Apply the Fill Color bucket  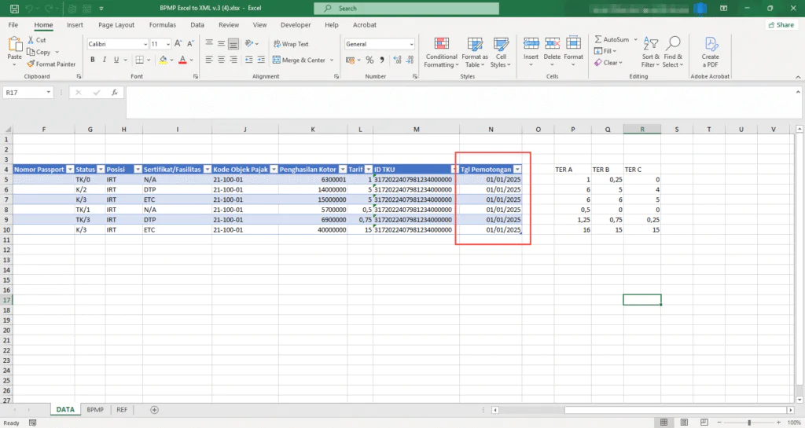pos(164,60)
